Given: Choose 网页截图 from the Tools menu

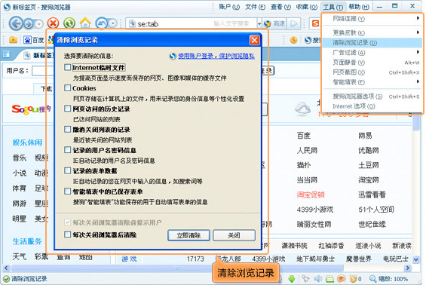Looking at the screenshot, I should (x=372, y=72).
